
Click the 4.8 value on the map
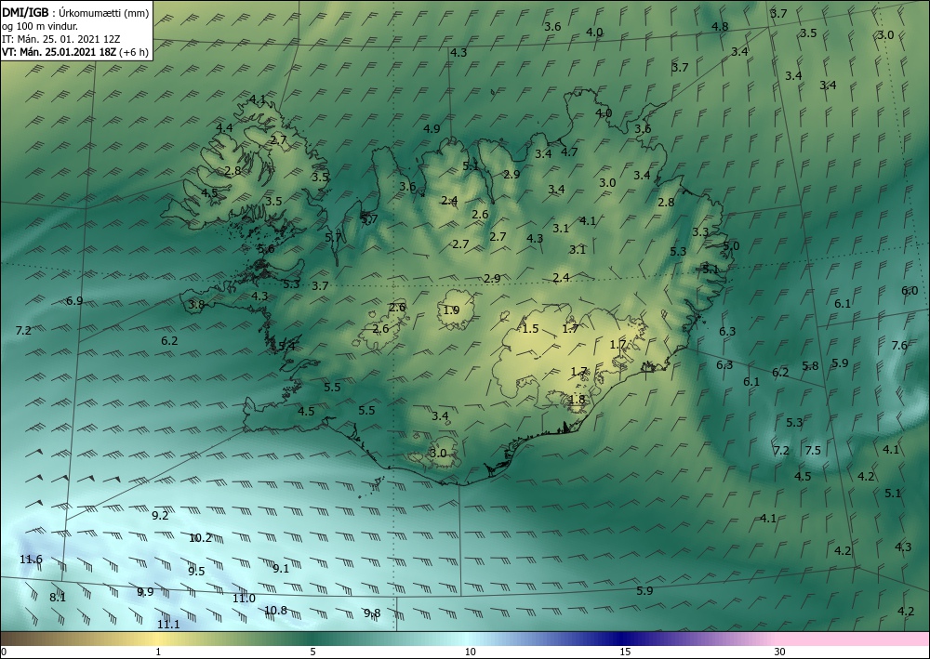[720, 27]
